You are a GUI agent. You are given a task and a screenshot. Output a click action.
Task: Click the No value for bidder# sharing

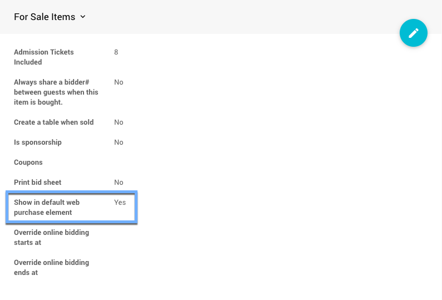pos(119,82)
